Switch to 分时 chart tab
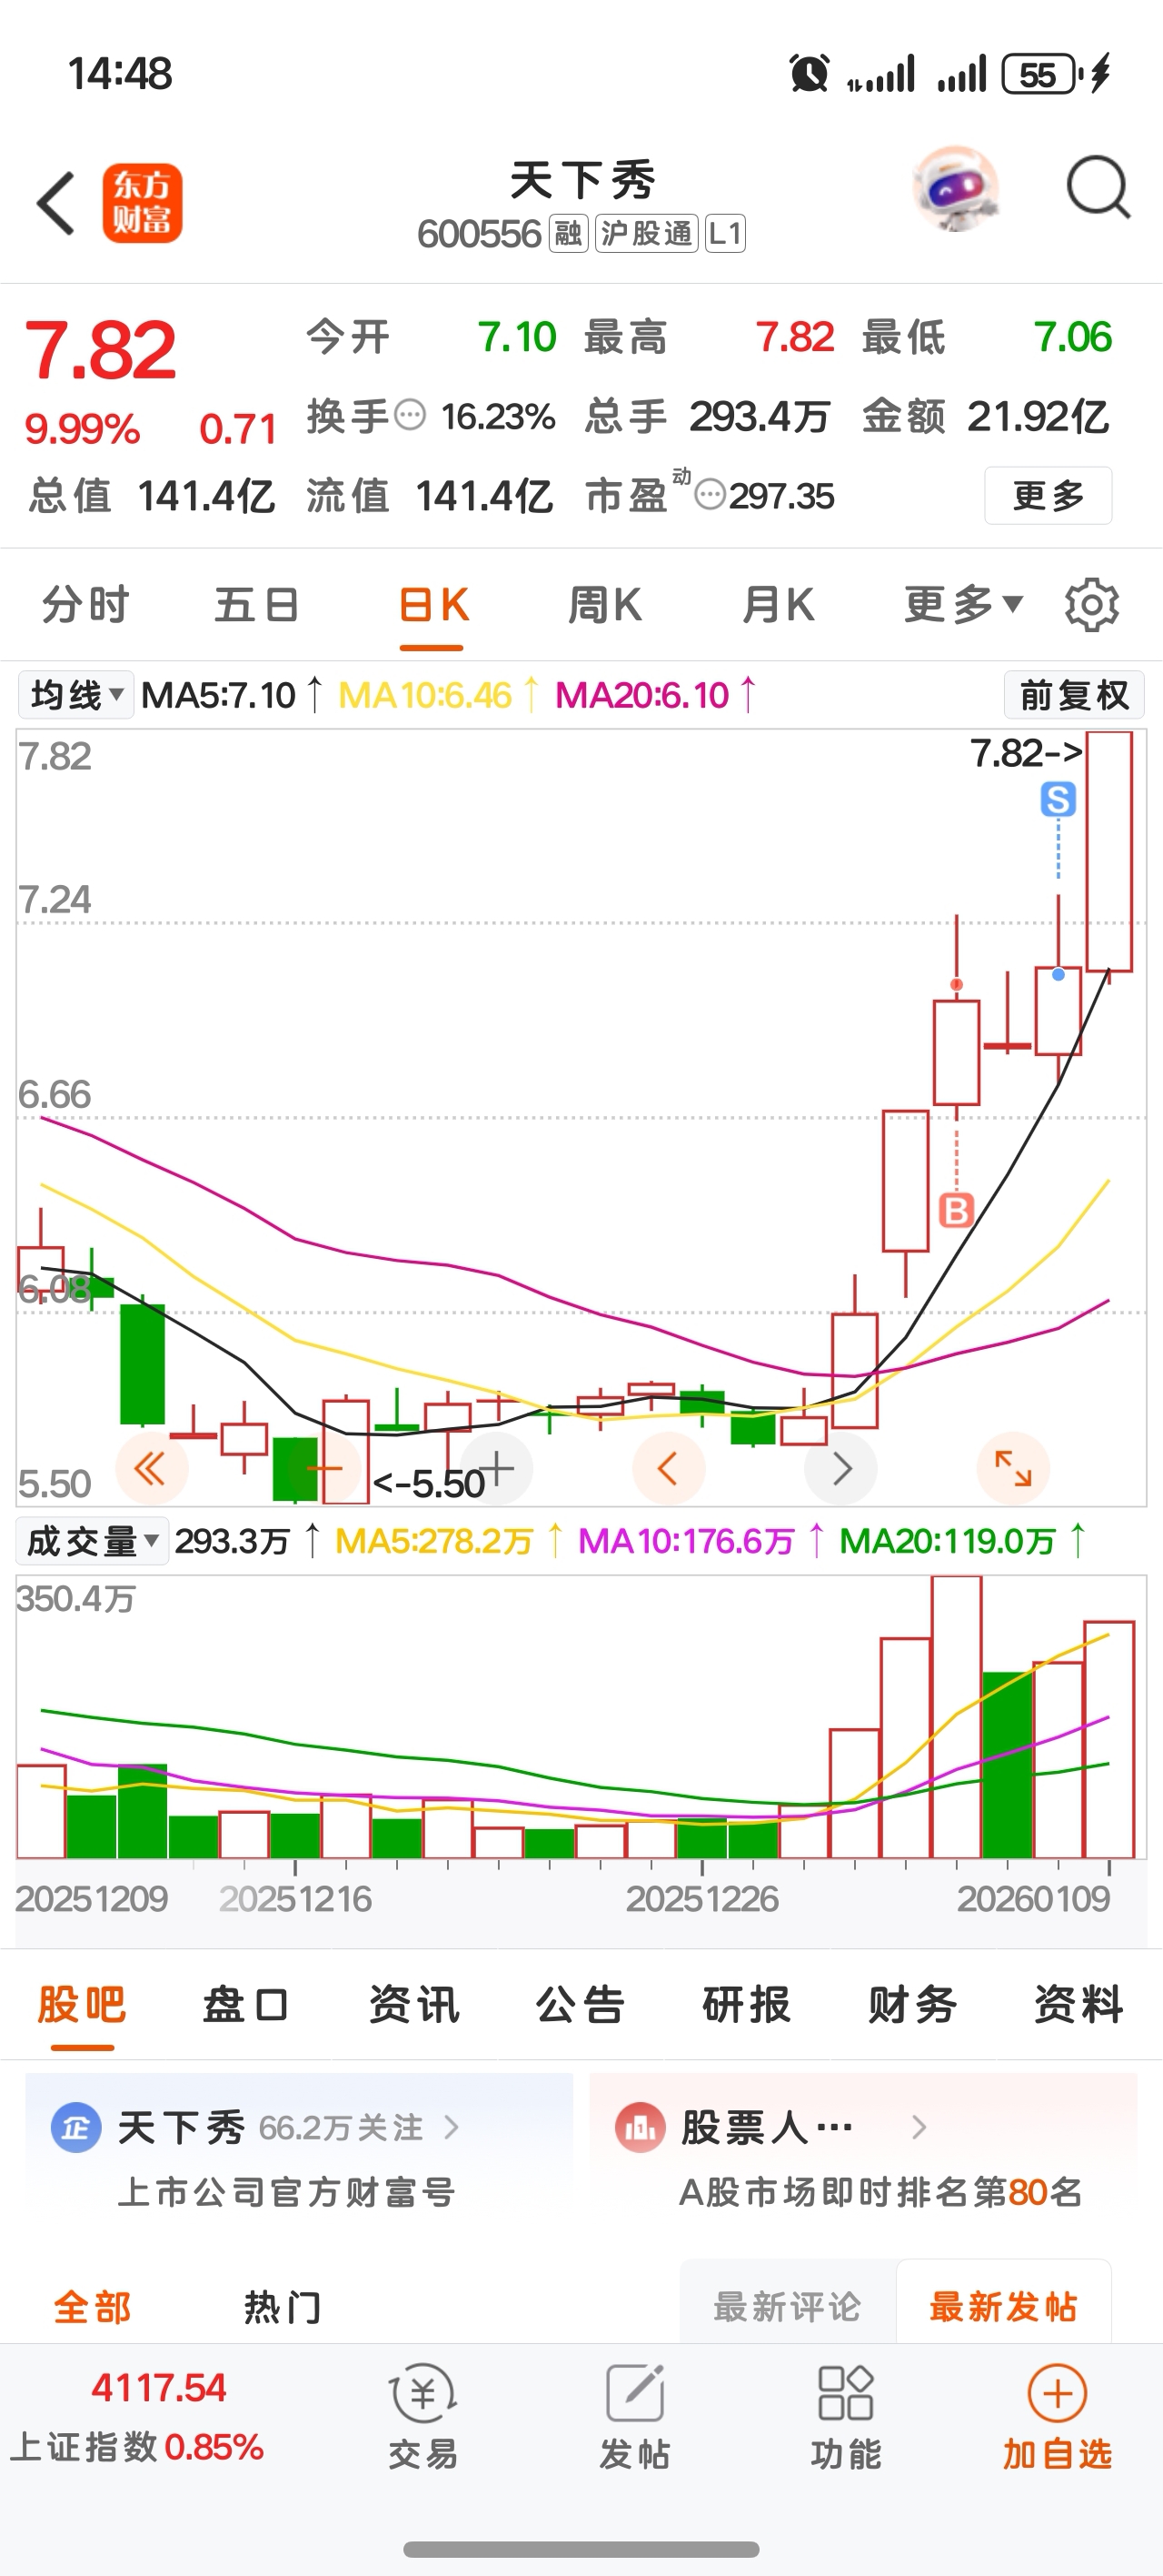The image size is (1163, 2576). pos(86,604)
